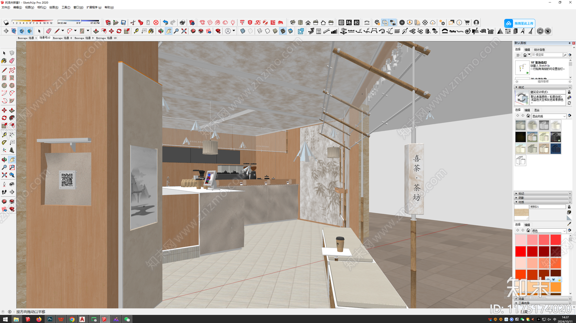This screenshot has width=576, height=323.
Task: Open the arc tool dropdown arrow
Action: tap(75, 31)
